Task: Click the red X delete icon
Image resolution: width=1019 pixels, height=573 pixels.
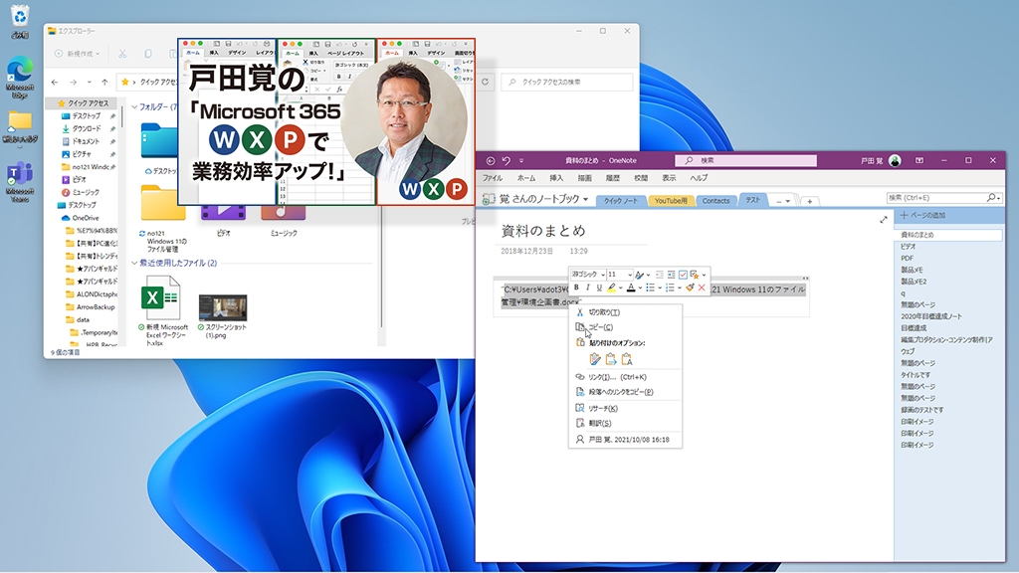Action: pyautogui.click(x=702, y=287)
